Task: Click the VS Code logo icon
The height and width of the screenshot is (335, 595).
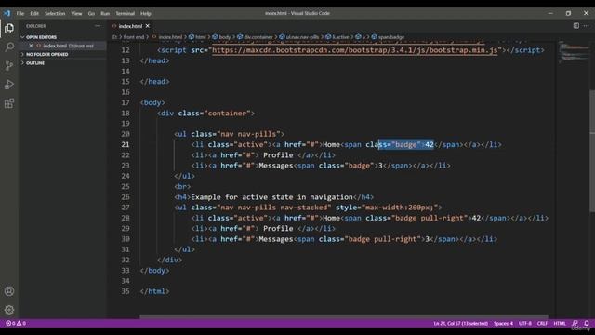Action: (7, 13)
